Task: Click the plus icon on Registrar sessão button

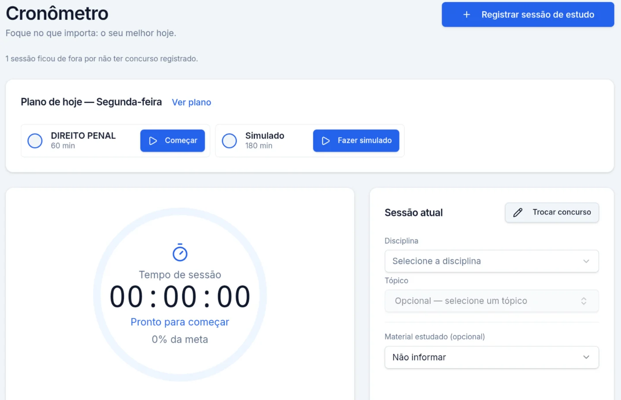Action: tap(466, 15)
